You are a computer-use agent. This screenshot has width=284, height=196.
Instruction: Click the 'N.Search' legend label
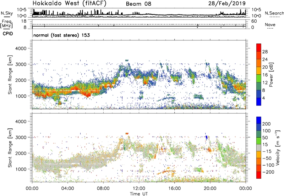pyautogui.click(x=274, y=13)
